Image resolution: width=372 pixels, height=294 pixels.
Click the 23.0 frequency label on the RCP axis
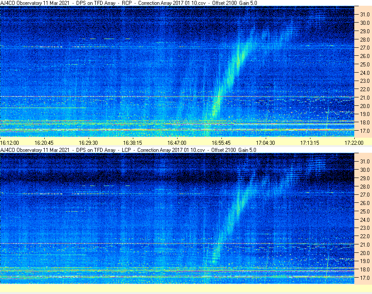click(x=365, y=81)
